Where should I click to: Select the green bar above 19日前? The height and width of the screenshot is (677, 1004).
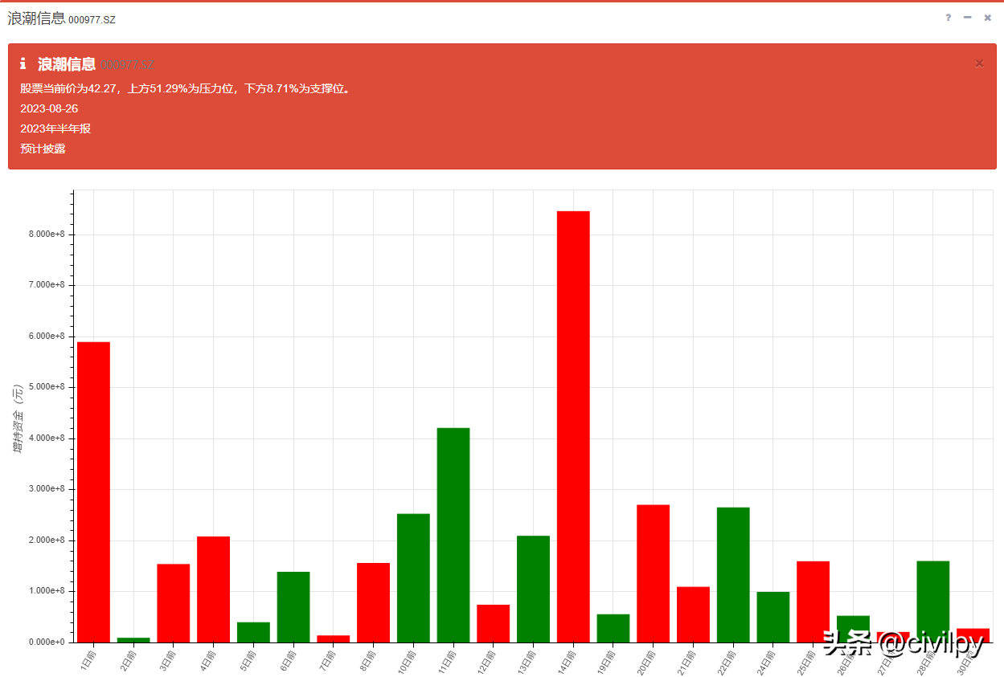[613, 628]
